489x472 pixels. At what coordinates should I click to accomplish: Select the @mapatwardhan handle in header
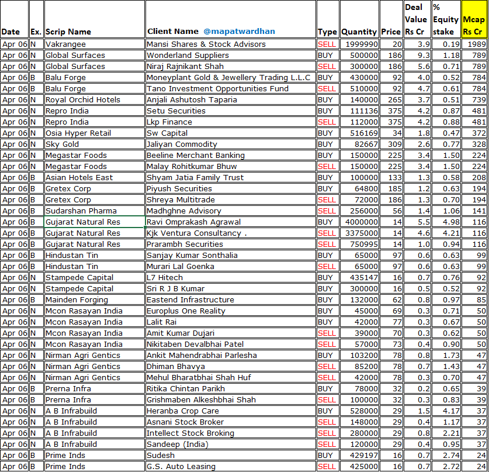[x=239, y=32]
